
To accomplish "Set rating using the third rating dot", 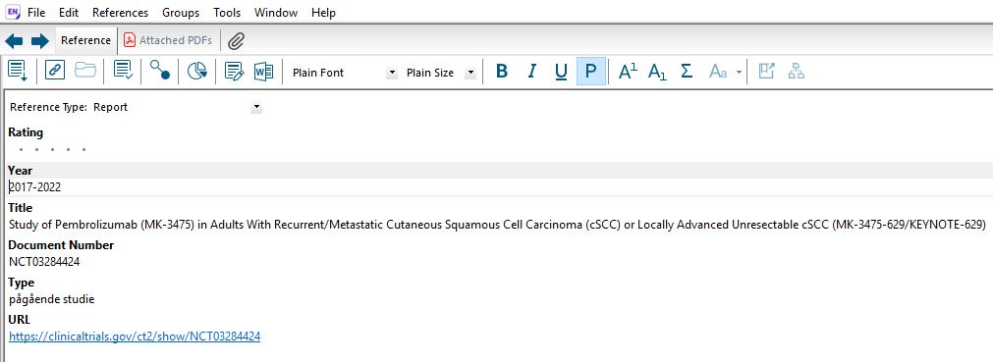I will (53, 150).
